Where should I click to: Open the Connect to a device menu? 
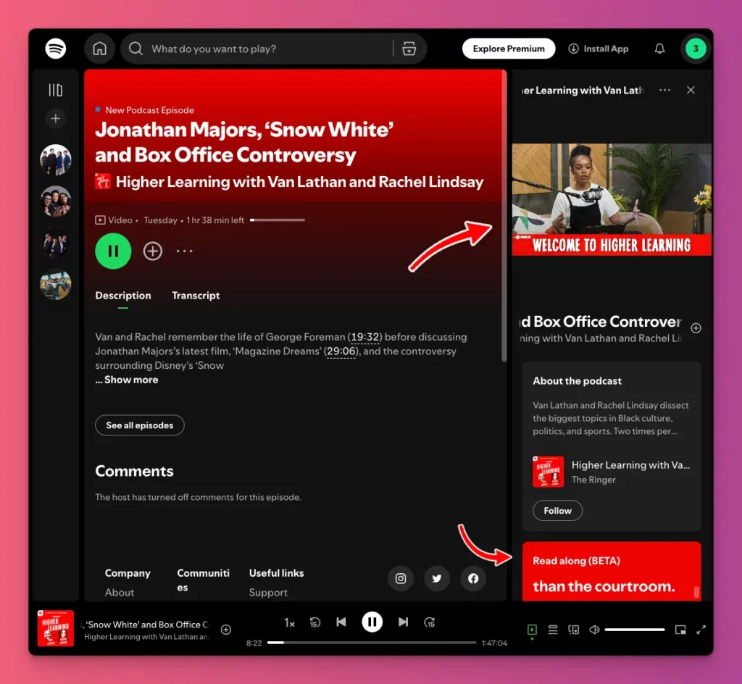(573, 630)
